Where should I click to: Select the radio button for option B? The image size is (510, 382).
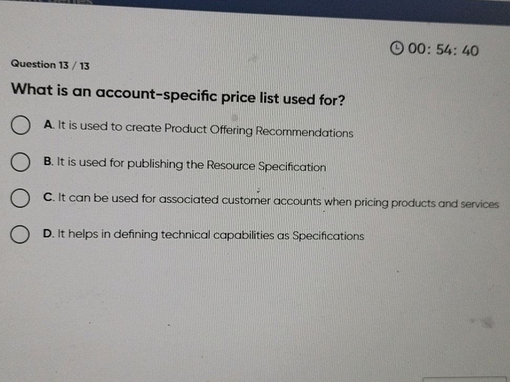(x=21, y=163)
